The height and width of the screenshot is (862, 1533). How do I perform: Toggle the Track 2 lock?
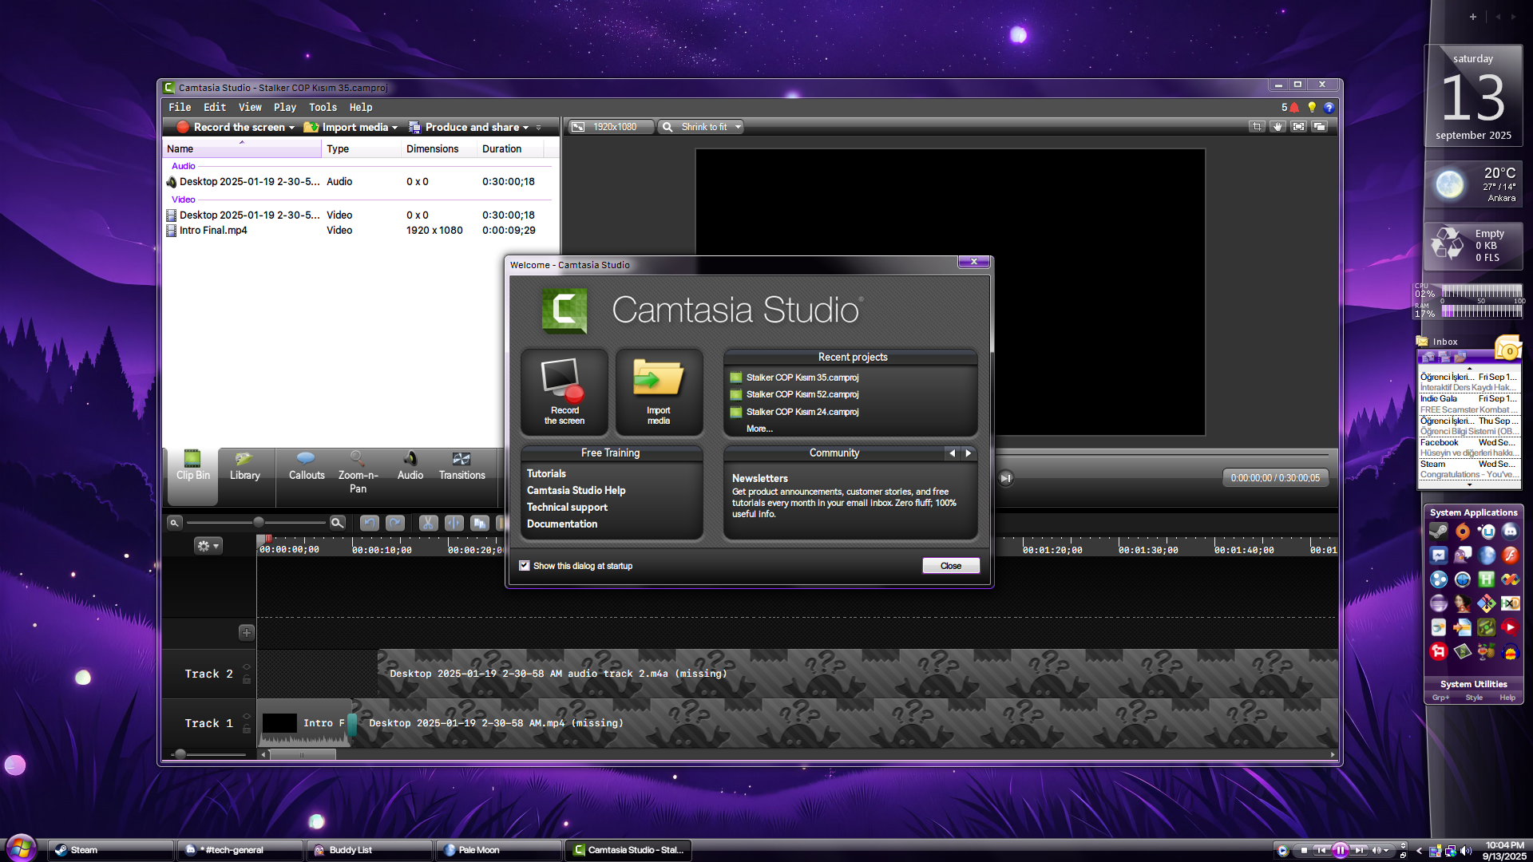247,680
